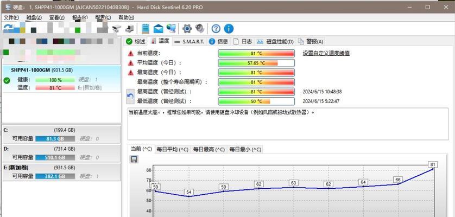Click the D: drive 510.1 GB capacity bar
The width and height of the screenshot is (455, 217).
55,157
